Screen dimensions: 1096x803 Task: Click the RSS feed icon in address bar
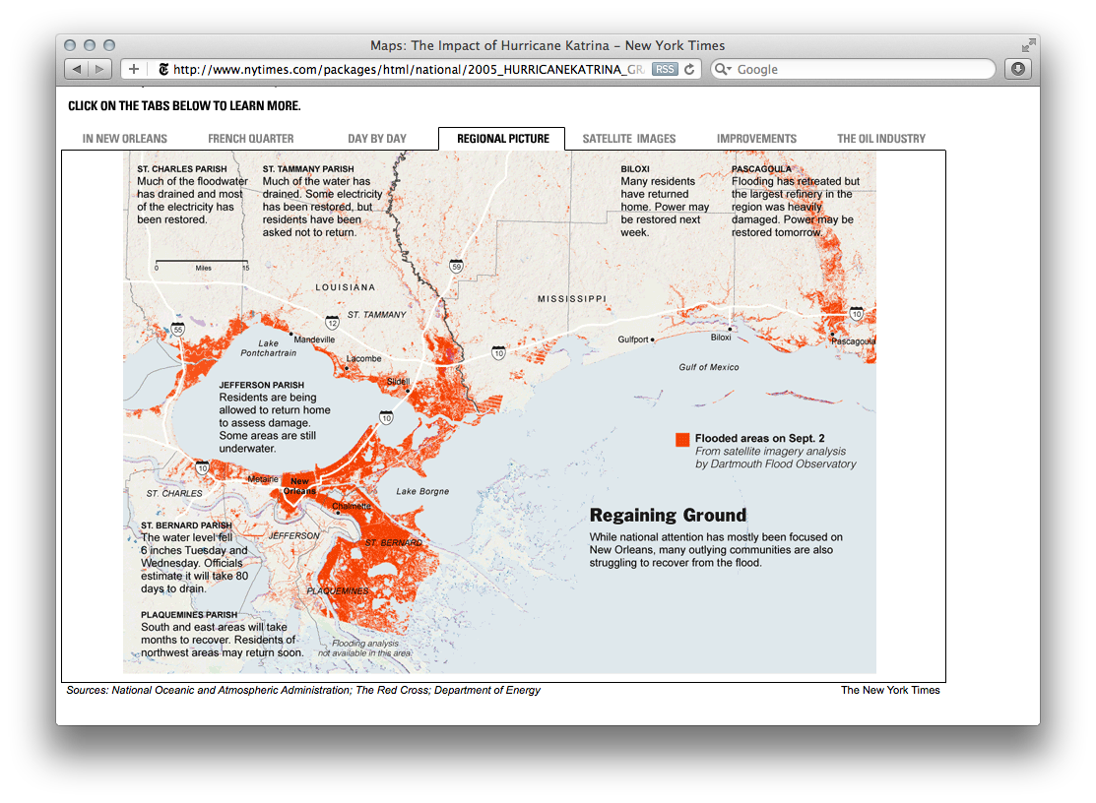click(664, 69)
